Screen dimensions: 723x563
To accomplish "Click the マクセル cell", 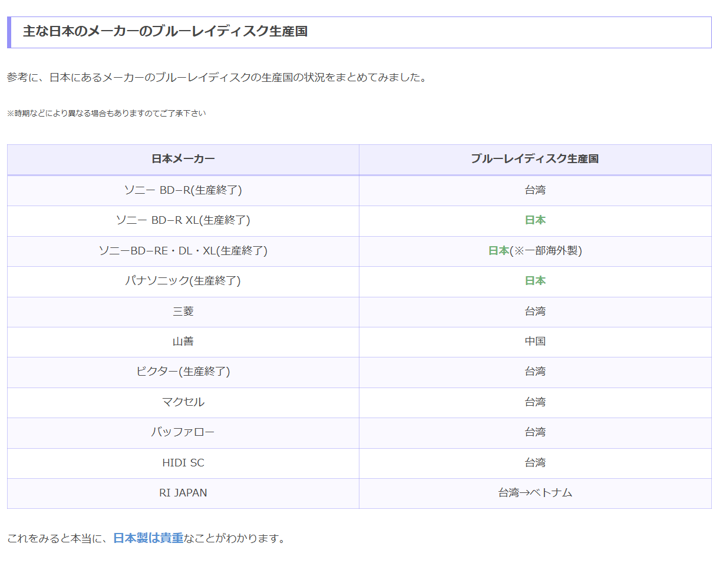I will click(183, 402).
